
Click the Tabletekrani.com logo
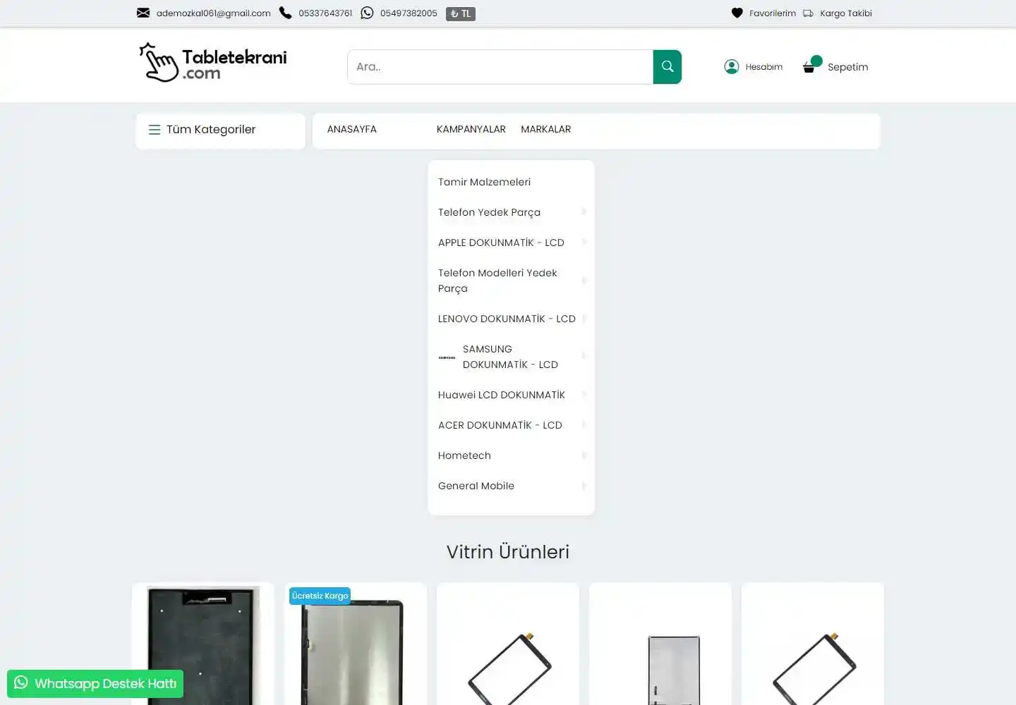pos(213,63)
